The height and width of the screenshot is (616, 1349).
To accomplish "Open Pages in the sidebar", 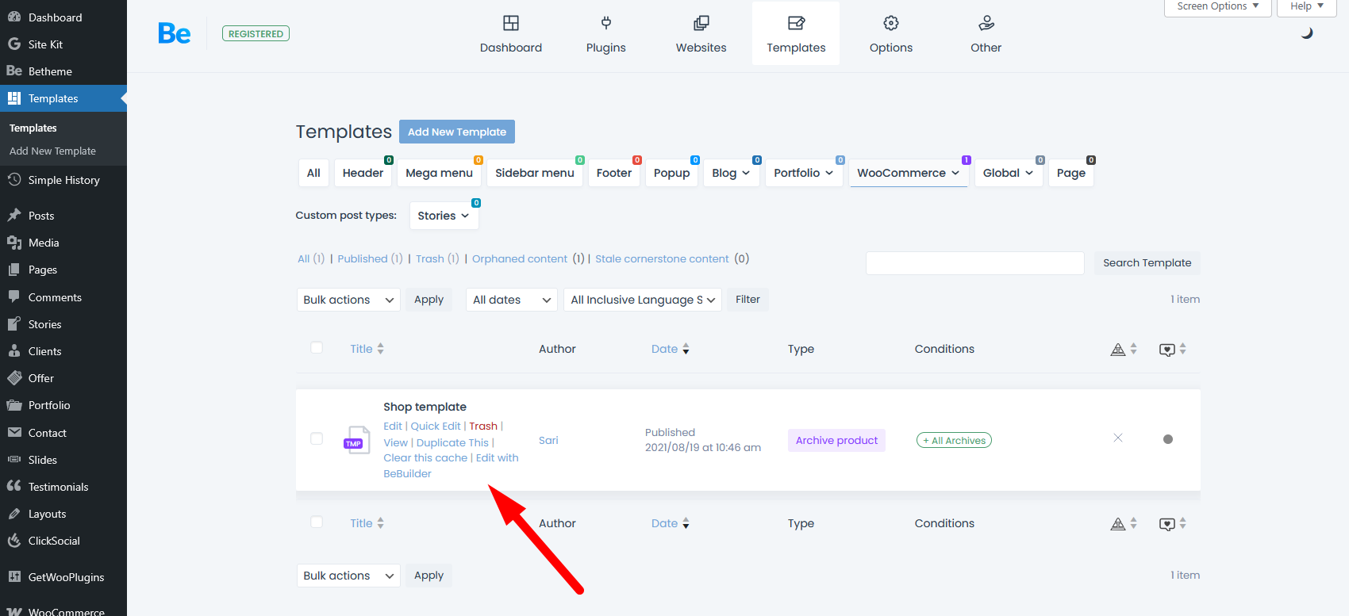I will point(43,270).
